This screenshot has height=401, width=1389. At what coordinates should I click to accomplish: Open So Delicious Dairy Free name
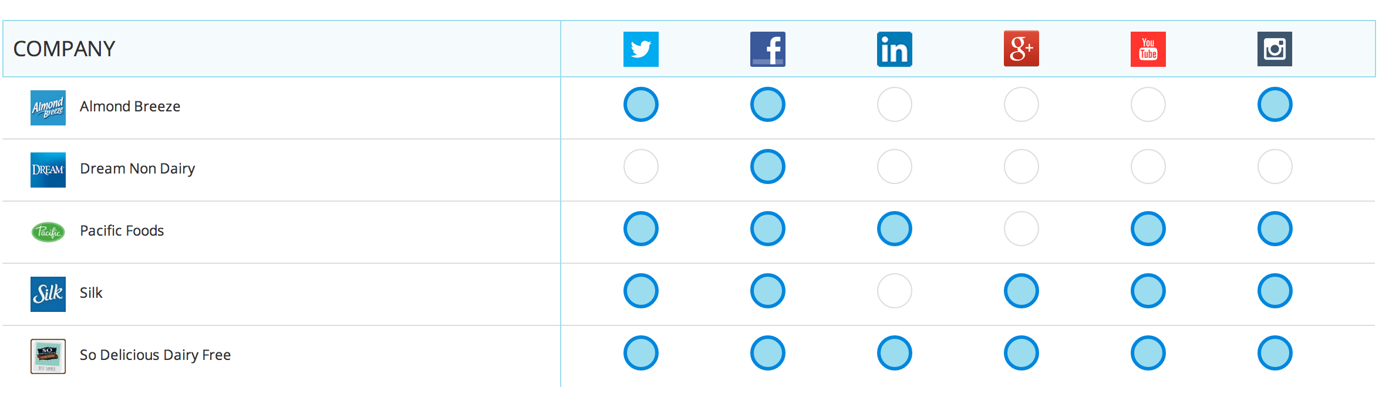point(155,355)
